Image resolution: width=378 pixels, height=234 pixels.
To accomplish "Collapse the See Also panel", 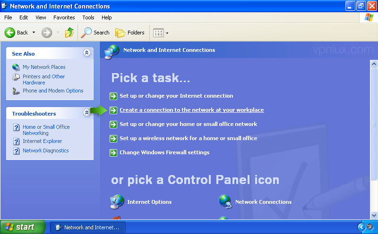I will (x=87, y=52).
